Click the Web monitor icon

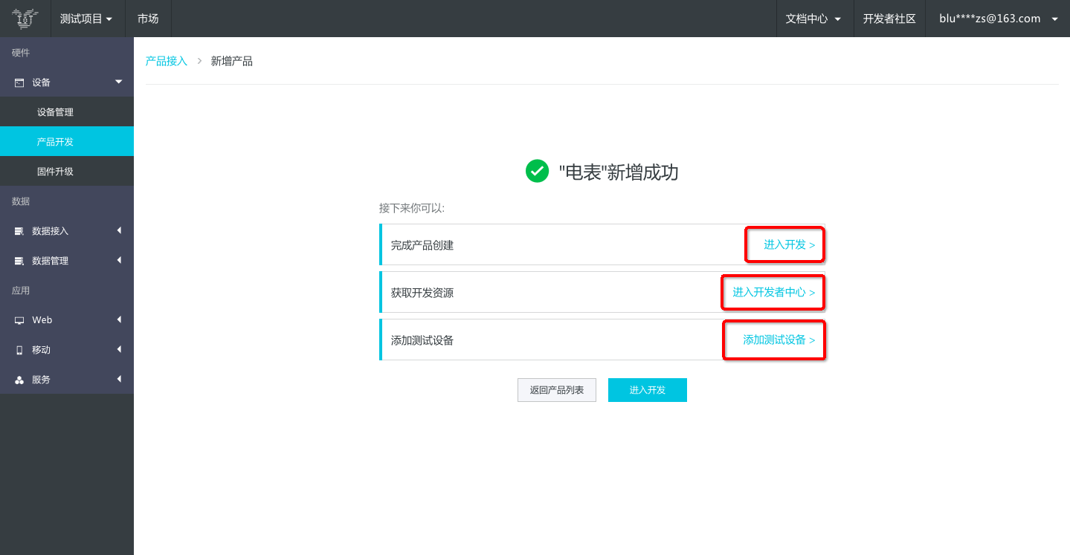pos(19,320)
